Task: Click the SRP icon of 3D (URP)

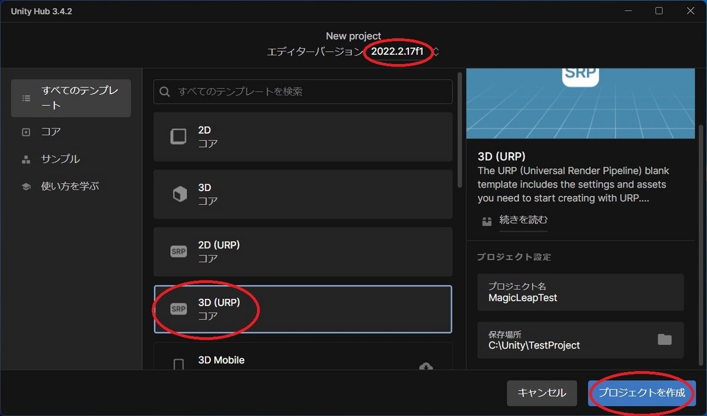Action: 179,309
